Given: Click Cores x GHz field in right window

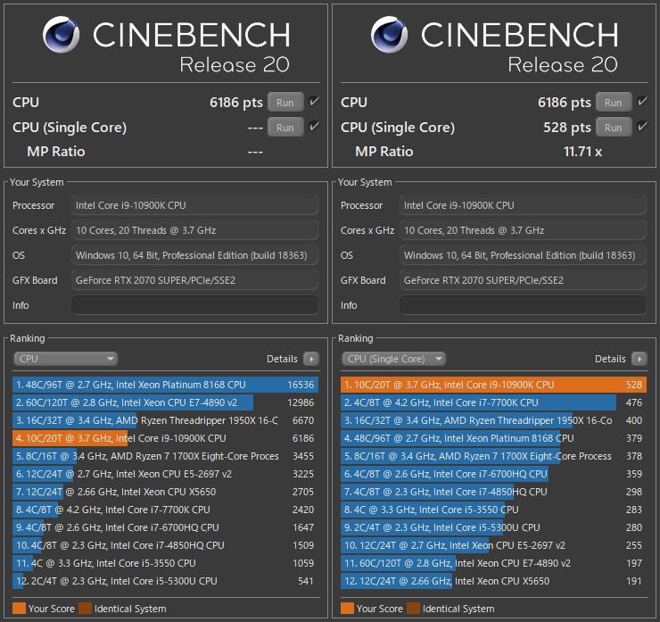Looking at the screenshot, I should (523, 230).
